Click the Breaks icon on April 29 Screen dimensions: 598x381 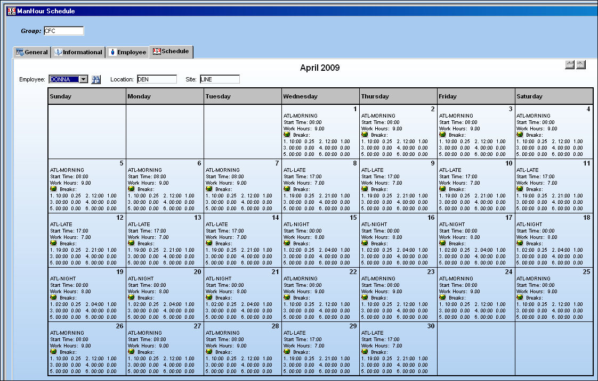[287, 352]
